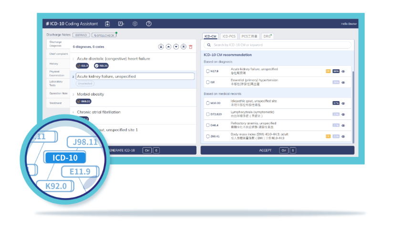Click the CC badge on the Z68.41 row

[x=328, y=136]
